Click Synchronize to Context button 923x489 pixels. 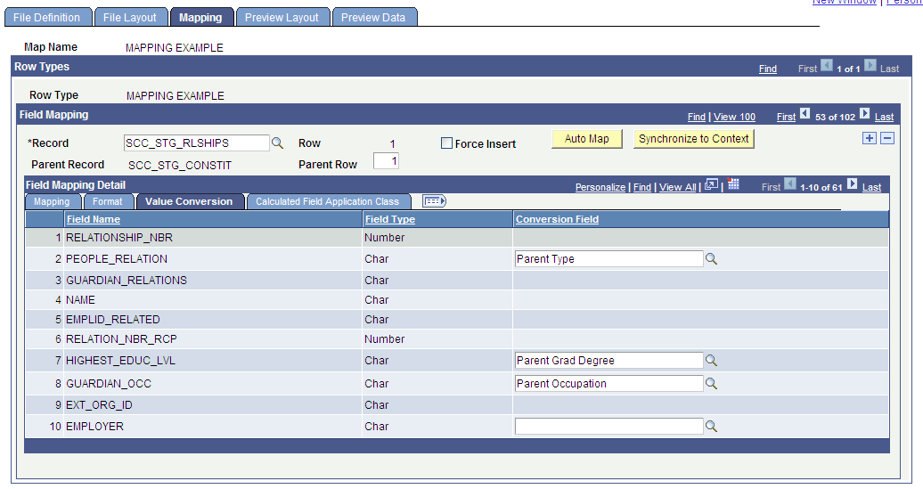click(x=693, y=139)
